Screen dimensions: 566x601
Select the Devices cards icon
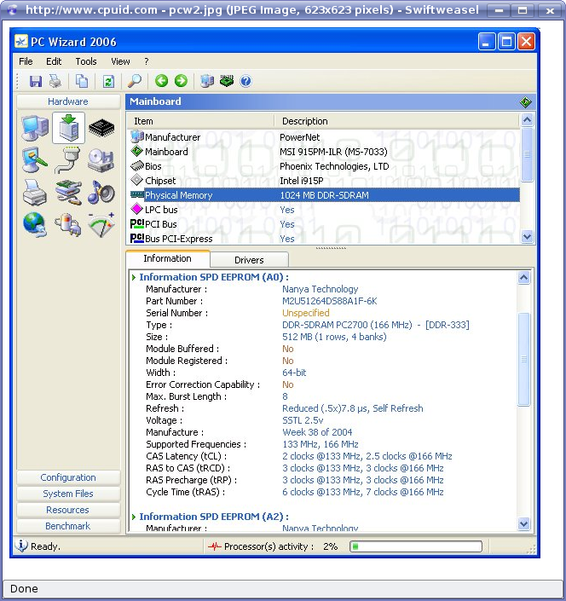click(68, 192)
